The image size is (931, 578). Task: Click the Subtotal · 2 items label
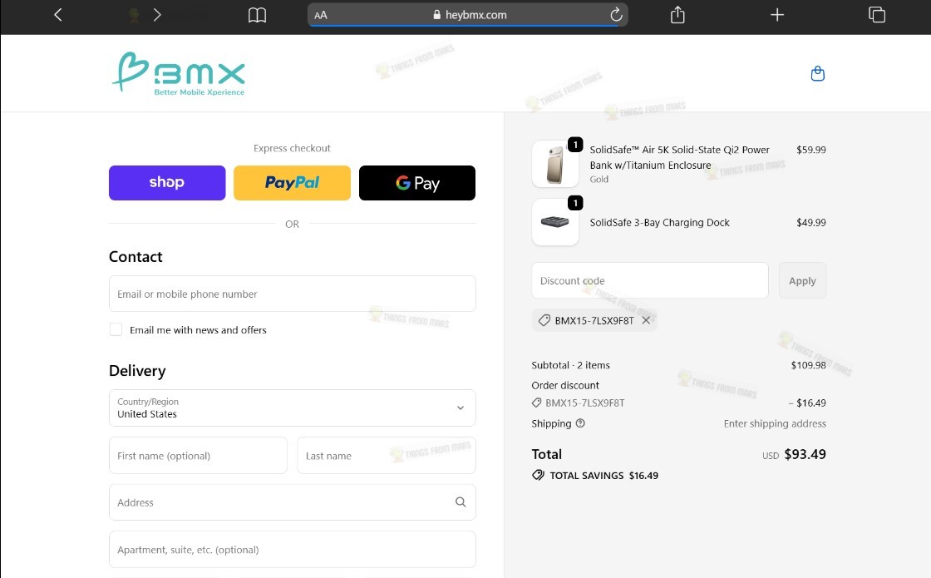pyautogui.click(x=570, y=365)
